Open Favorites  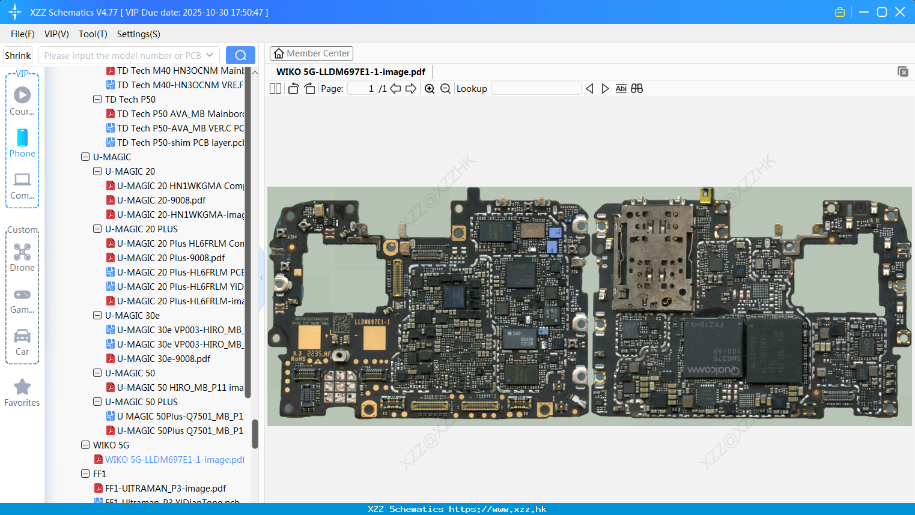point(22,393)
